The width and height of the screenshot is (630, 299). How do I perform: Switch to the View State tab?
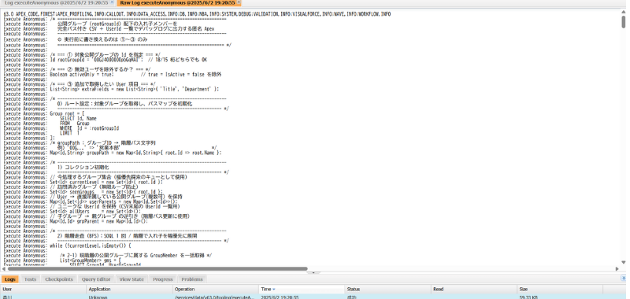132,279
